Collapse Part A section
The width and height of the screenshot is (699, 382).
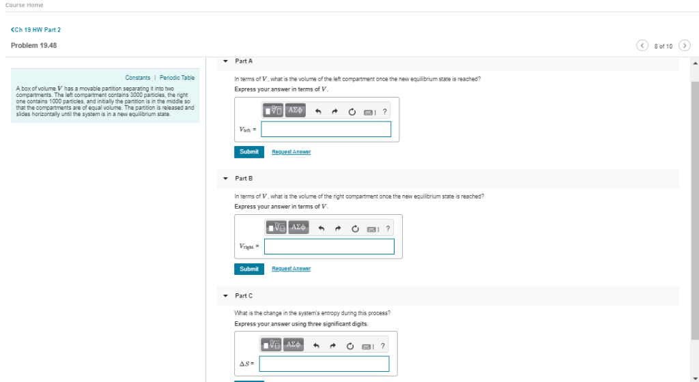click(225, 61)
